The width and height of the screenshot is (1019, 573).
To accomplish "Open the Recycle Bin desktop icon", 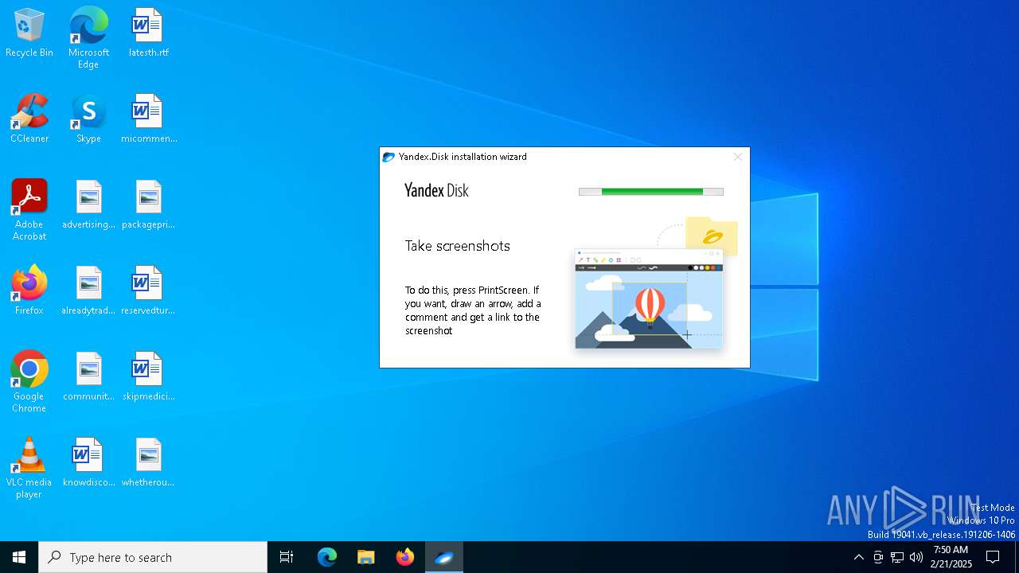I will [29, 33].
